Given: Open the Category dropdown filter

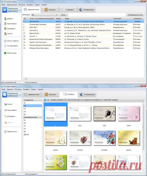Looking at the screenshot, I should pos(44,15).
